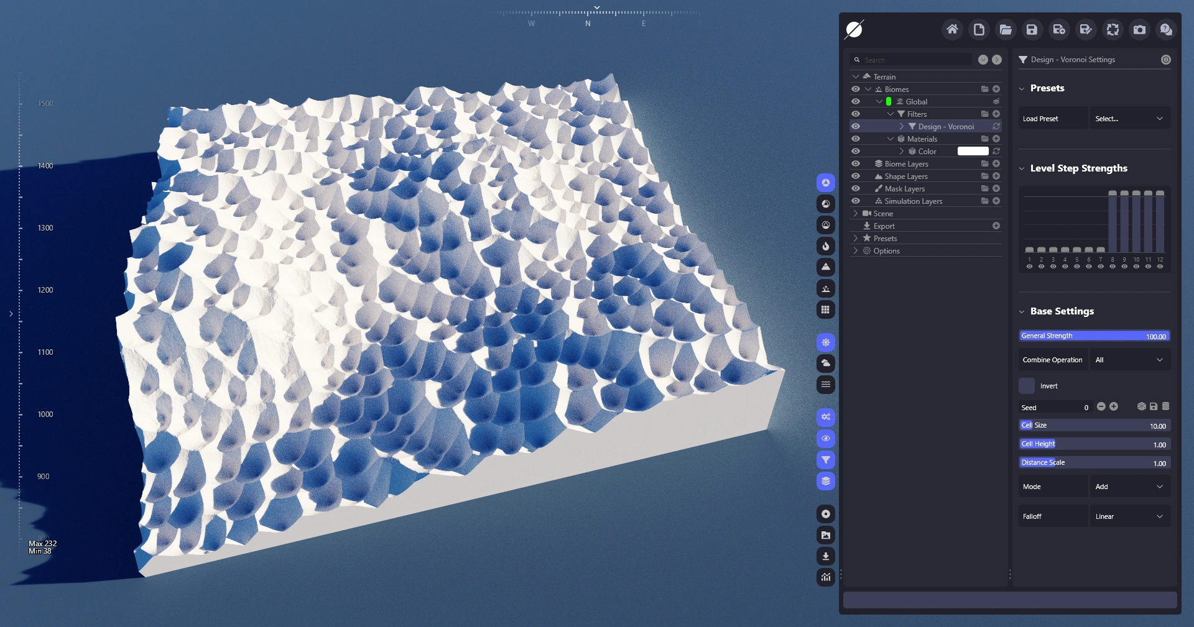Viewport: 1194px width, 627px height.
Task: Click the Save floppy disk icon
Action: click(x=1032, y=29)
